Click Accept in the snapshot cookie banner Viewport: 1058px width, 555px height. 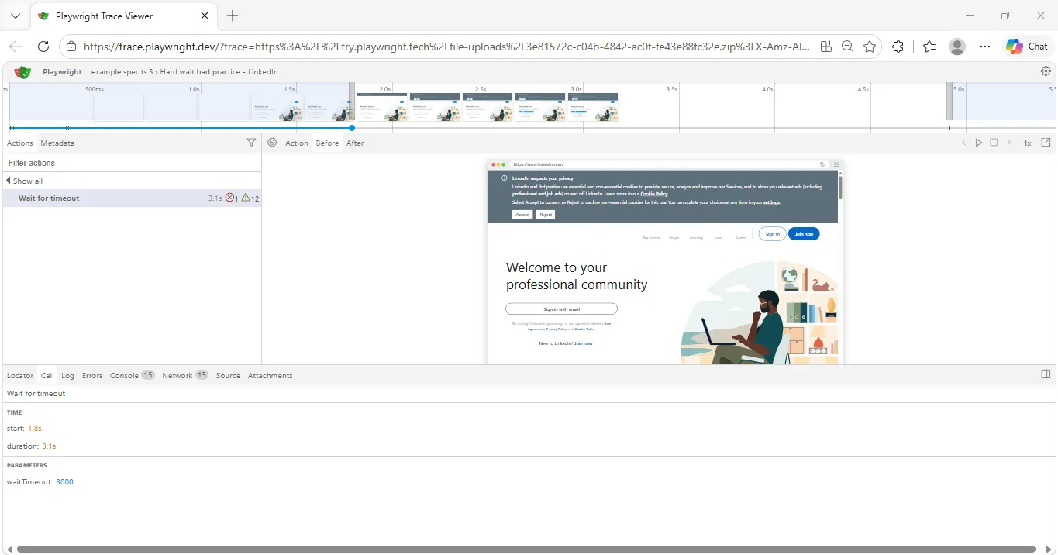pyautogui.click(x=522, y=215)
